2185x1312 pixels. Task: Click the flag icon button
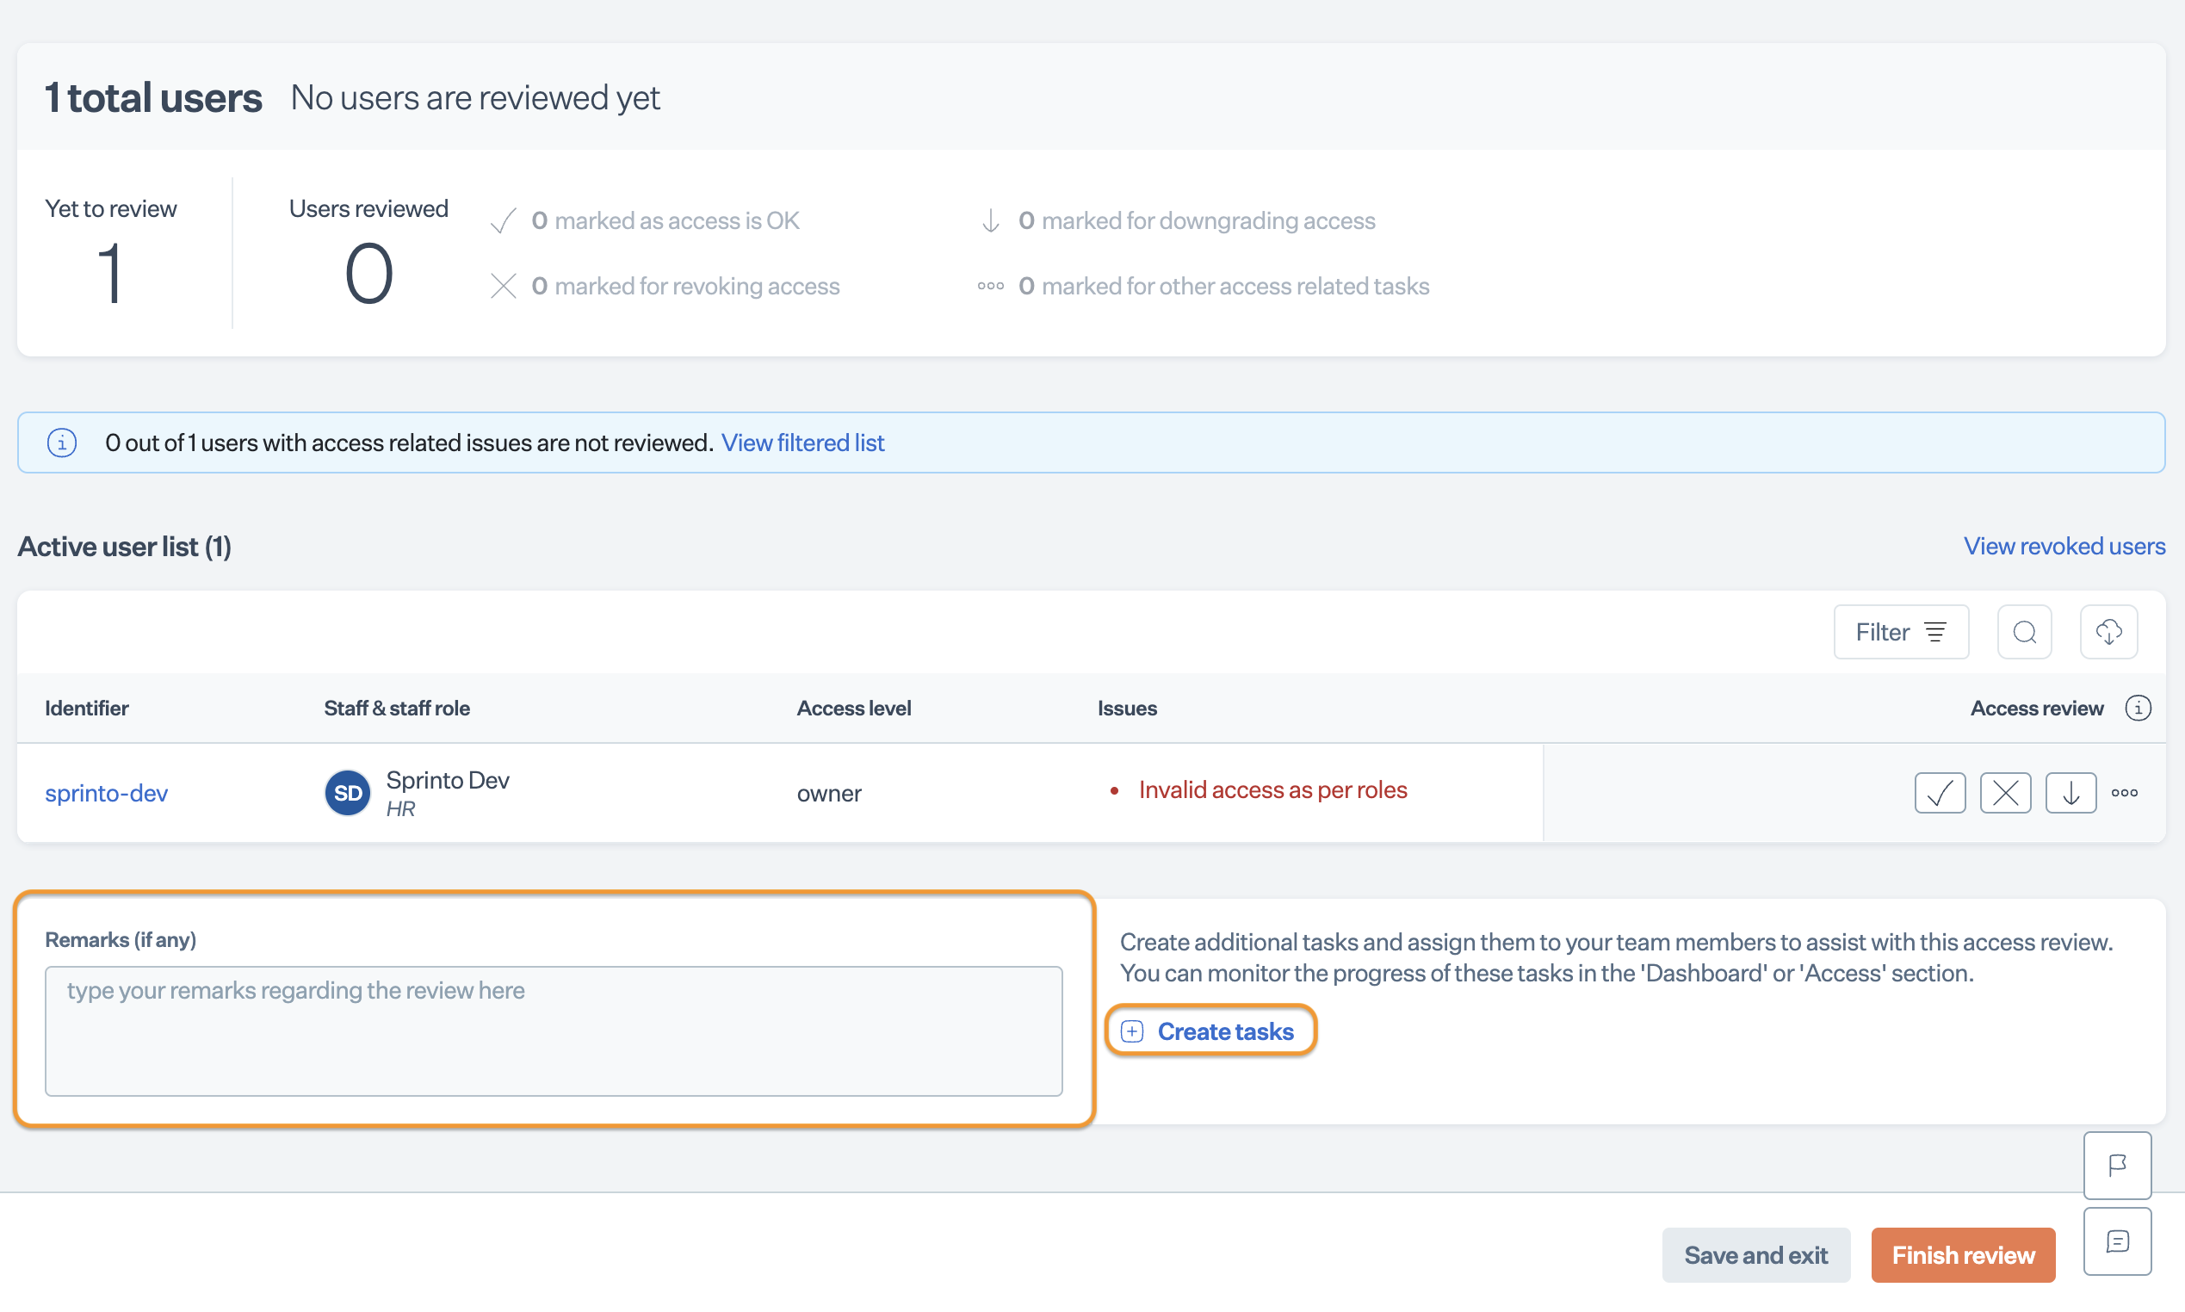pos(2117,1166)
